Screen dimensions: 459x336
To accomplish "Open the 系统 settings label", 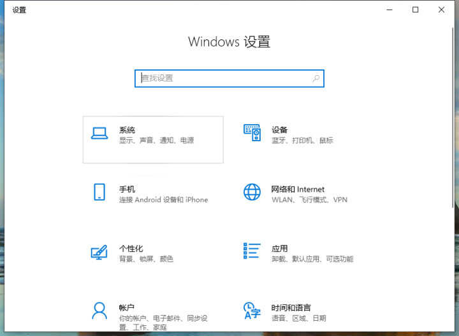I will point(127,130).
